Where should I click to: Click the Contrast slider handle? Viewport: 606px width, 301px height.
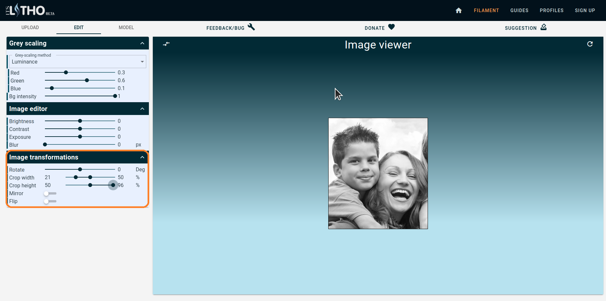80,129
